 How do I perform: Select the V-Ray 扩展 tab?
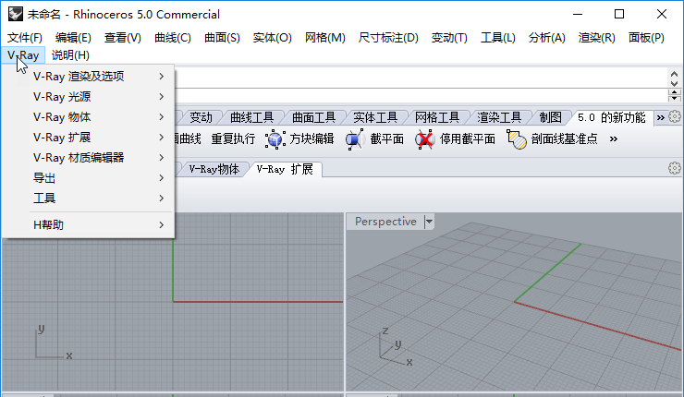click(x=285, y=169)
